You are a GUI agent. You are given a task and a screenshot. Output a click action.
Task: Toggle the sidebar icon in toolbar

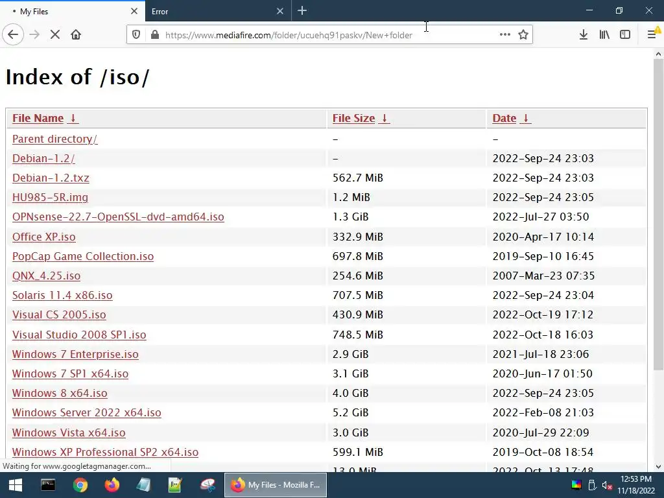pyautogui.click(x=625, y=35)
